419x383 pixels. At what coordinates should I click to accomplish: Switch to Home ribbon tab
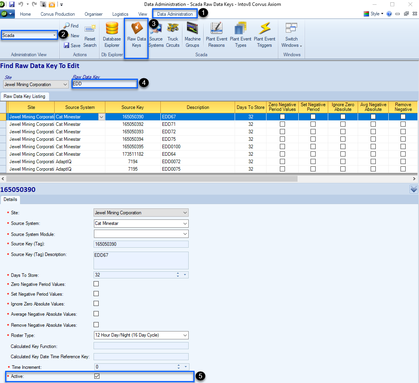[26, 14]
